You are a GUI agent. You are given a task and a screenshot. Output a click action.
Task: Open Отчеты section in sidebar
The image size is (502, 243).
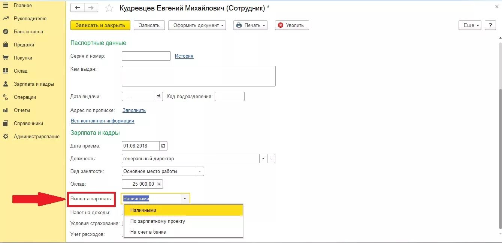coord(22,110)
